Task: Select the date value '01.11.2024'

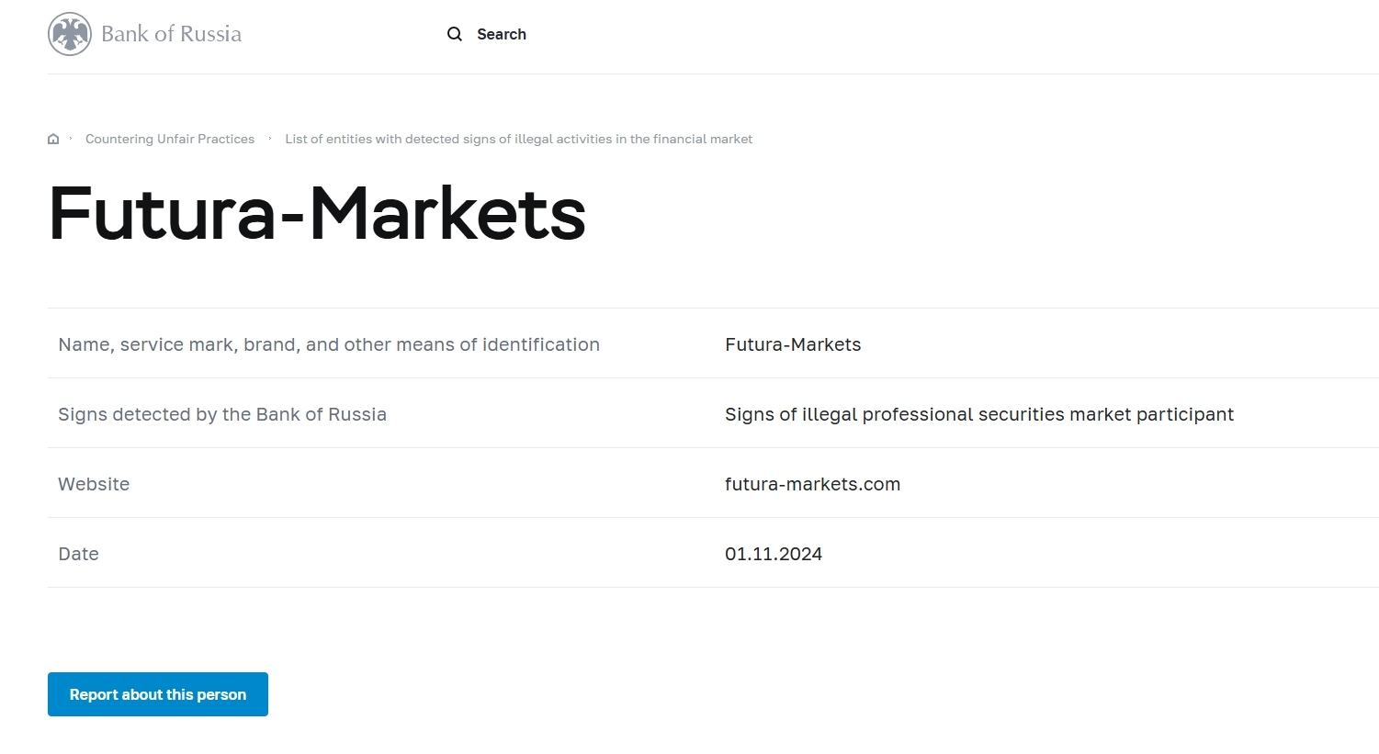Action: tap(774, 554)
